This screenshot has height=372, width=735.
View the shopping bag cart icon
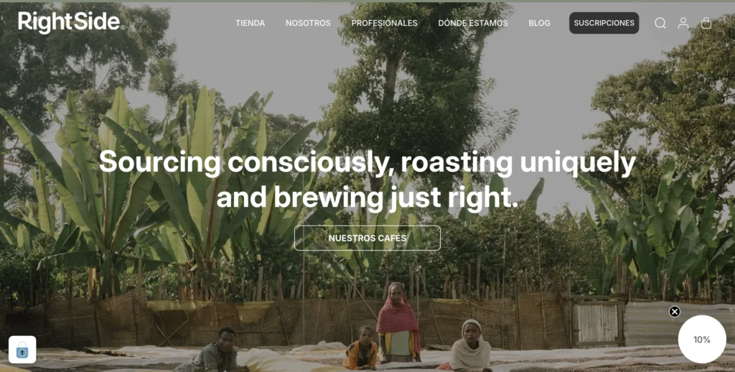pyautogui.click(x=706, y=23)
